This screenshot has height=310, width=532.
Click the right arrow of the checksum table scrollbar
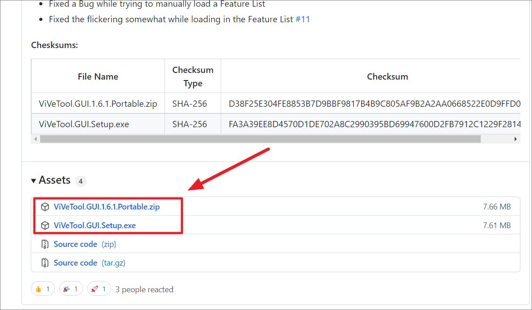[516, 139]
